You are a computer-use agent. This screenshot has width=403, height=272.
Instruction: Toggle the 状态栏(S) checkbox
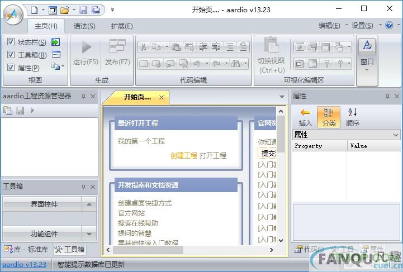[x=11, y=41]
